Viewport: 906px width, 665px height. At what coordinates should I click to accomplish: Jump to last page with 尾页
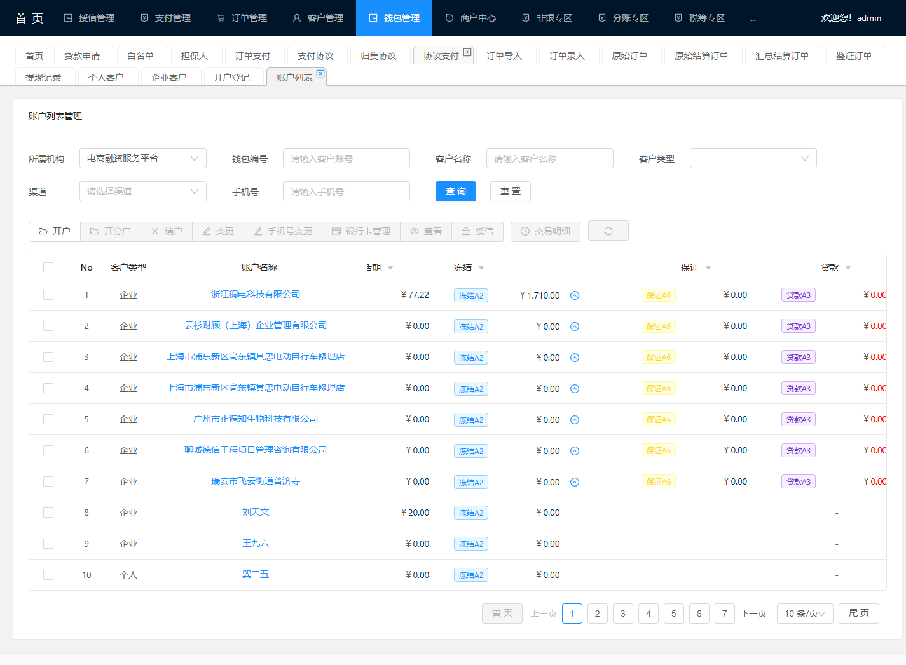tap(859, 614)
